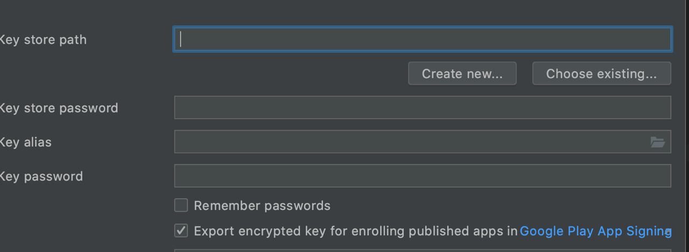
Task: Click into the Key store password field
Action: click(423, 107)
